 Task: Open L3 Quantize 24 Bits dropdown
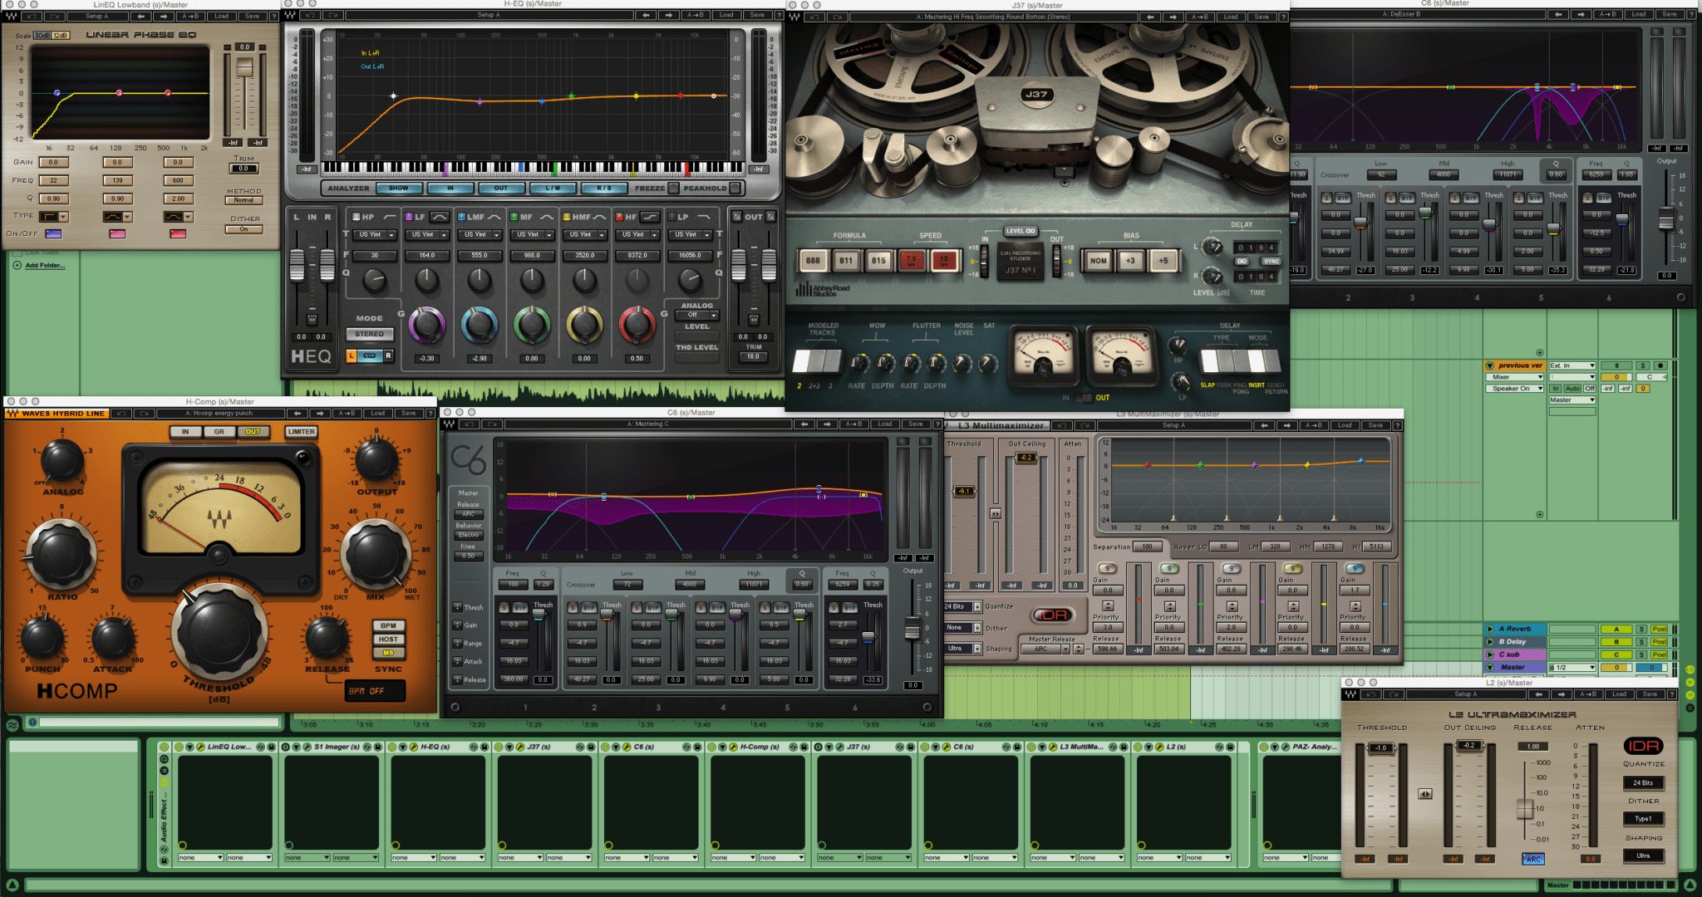click(x=963, y=606)
